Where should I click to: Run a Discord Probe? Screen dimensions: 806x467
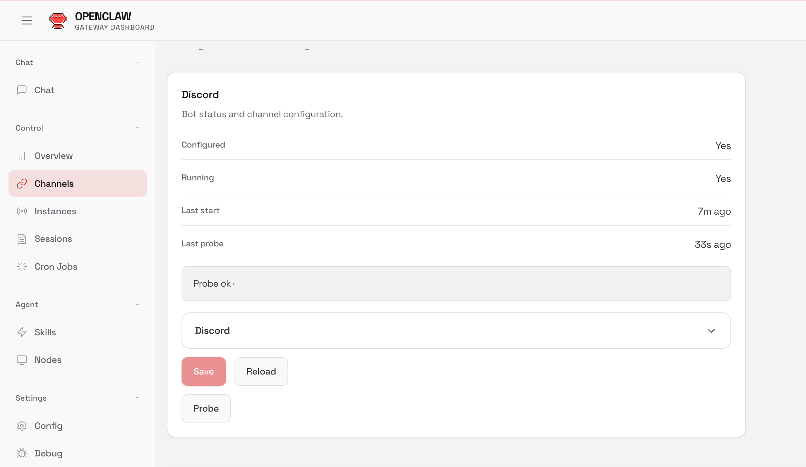tap(206, 408)
